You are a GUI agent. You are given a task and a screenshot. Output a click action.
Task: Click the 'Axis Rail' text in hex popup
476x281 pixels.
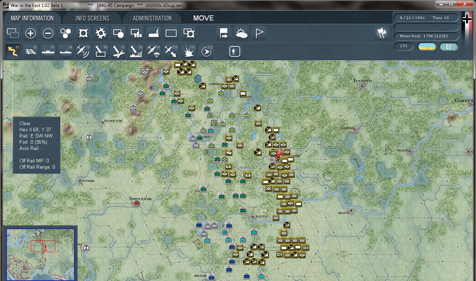[29, 148]
